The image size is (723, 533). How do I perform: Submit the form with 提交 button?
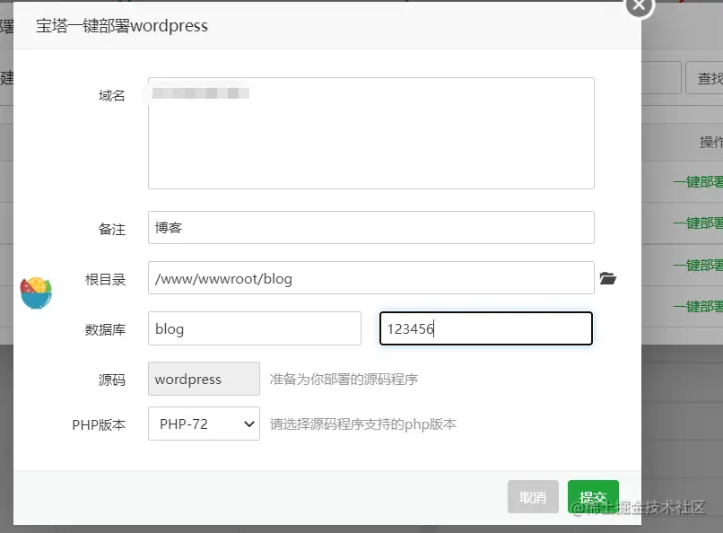click(x=593, y=497)
